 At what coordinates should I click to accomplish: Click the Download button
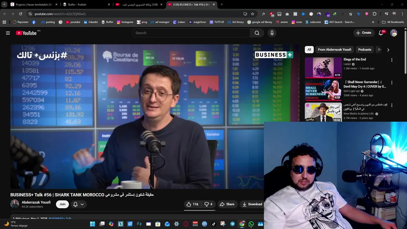252,204
